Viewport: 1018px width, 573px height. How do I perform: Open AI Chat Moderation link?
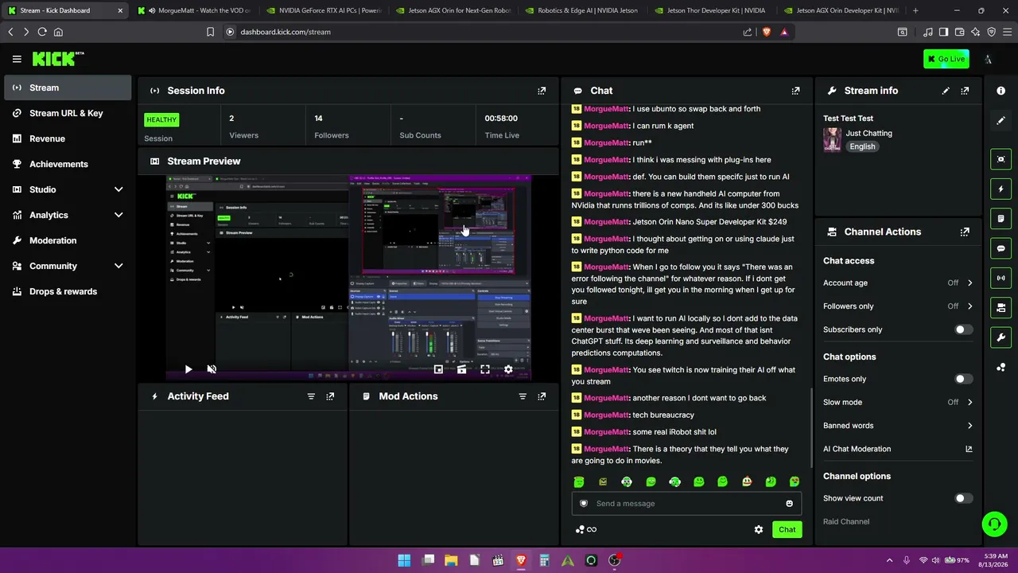click(x=898, y=449)
